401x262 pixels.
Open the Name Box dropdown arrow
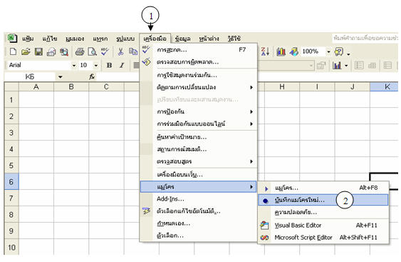coord(60,76)
